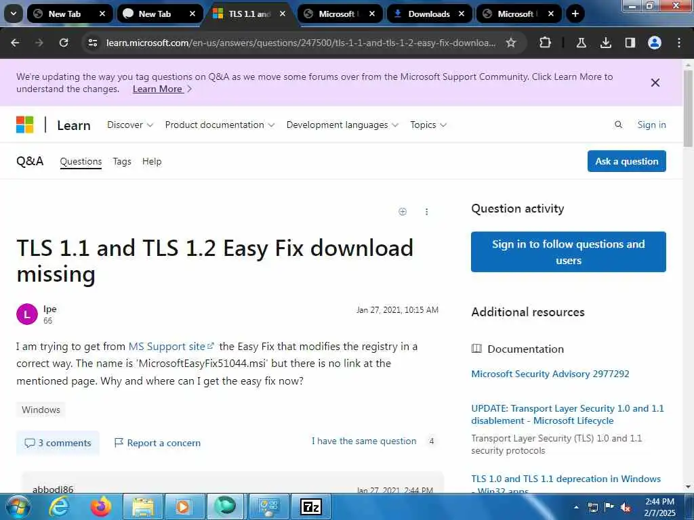Bookmark this page with the star icon
The image size is (694, 520).
(511, 43)
